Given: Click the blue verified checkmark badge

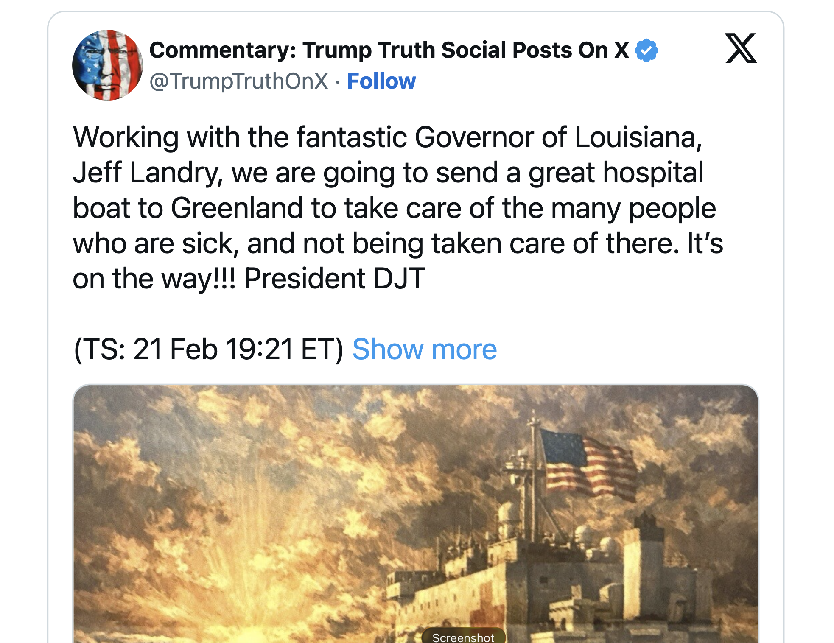Looking at the screenshot, I should (x=646, y=50).
